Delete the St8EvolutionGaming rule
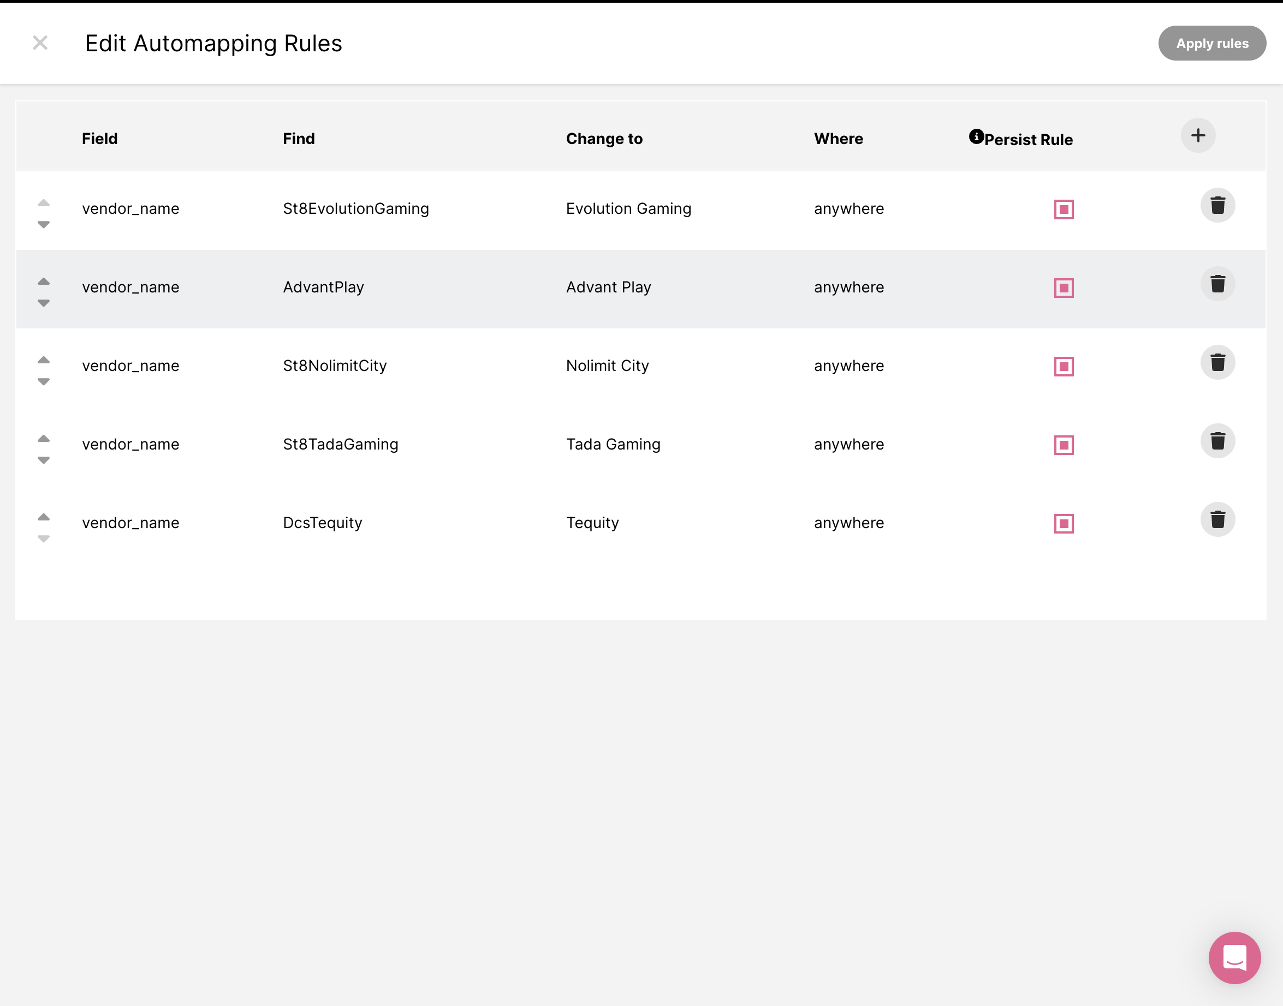This screenshot has height=1006, width=1283. tap(1217, 206)
